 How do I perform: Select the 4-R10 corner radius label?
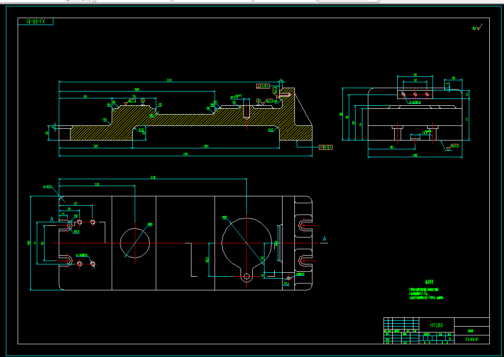click(48, 187)
